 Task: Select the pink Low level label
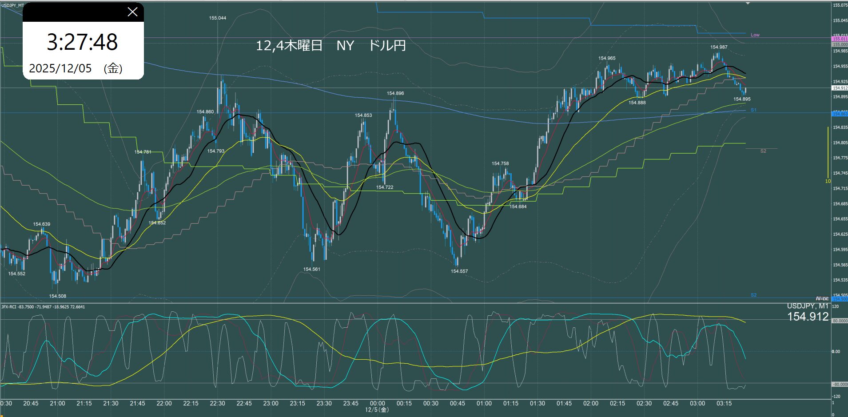tap(755, 35)
